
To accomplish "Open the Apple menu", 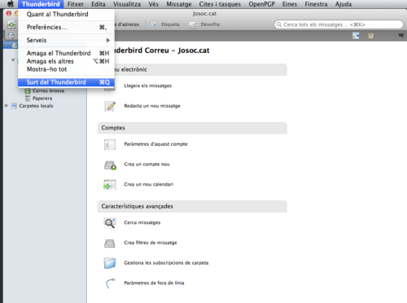I will [11, 4].
